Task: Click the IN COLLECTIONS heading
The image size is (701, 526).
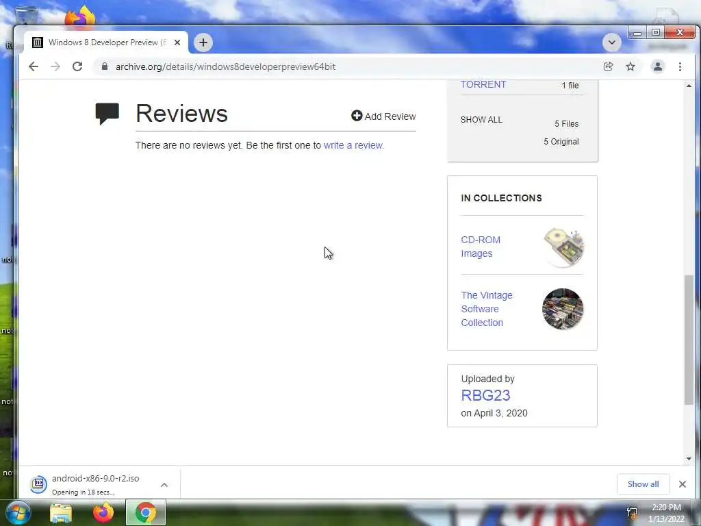Action: [x=501, y=198]
